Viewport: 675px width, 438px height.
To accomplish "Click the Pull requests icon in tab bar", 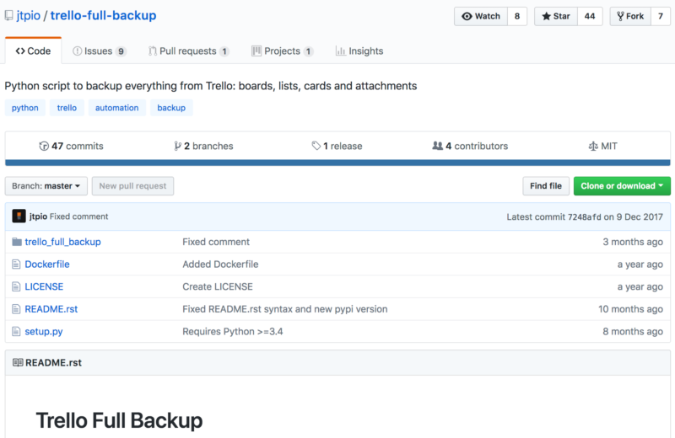I will (153, 51).
